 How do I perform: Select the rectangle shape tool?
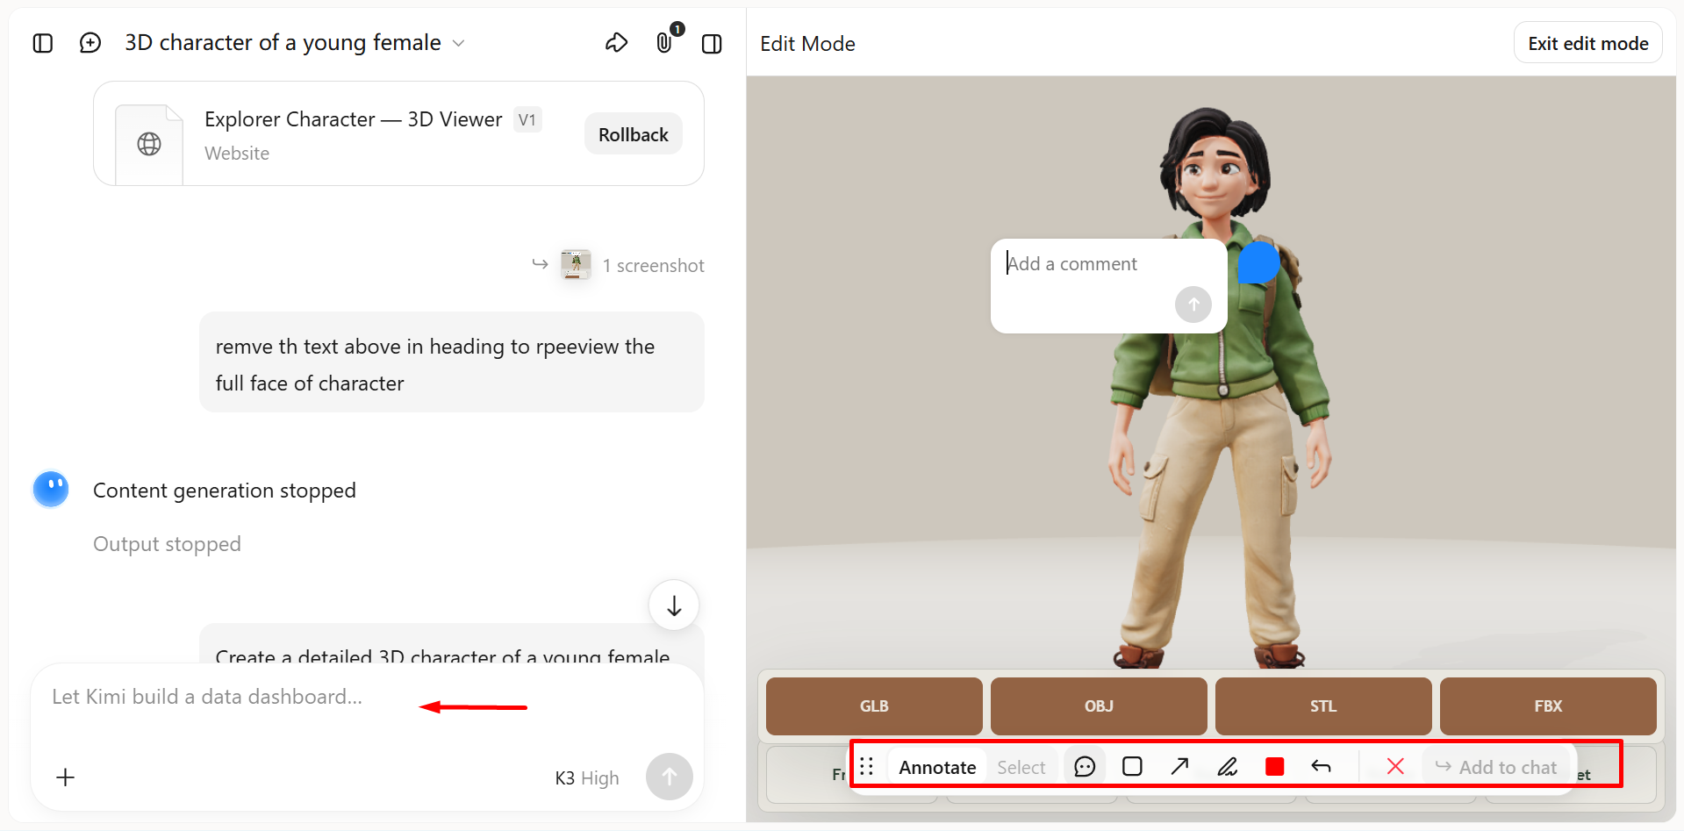pos(1132,767)
